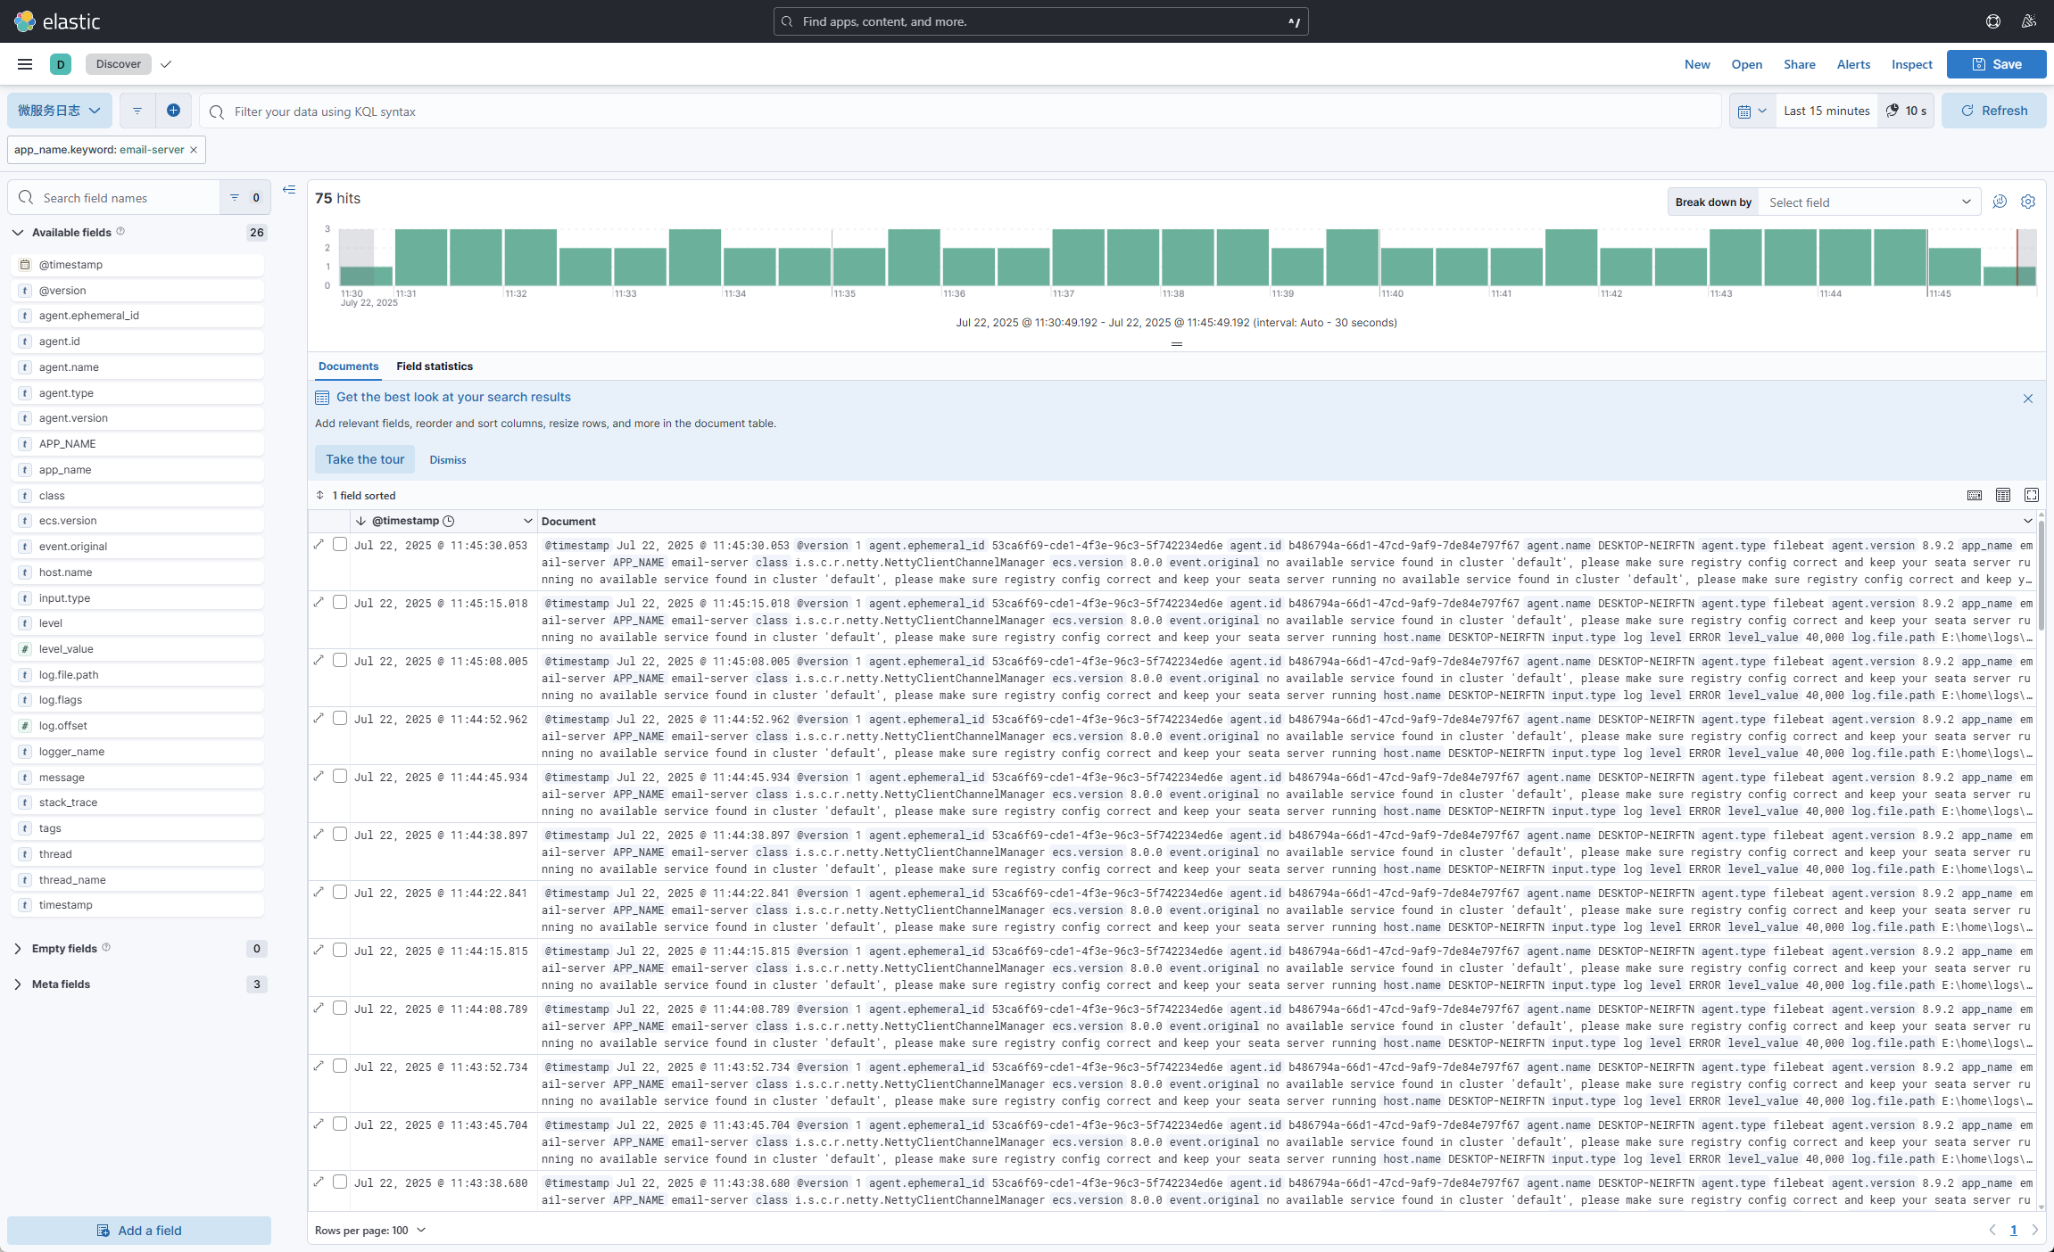The width and height of the screenshot is (2054, 1252).
Task: Open the 微服务日志 data view dropdown
Action: 60,111
